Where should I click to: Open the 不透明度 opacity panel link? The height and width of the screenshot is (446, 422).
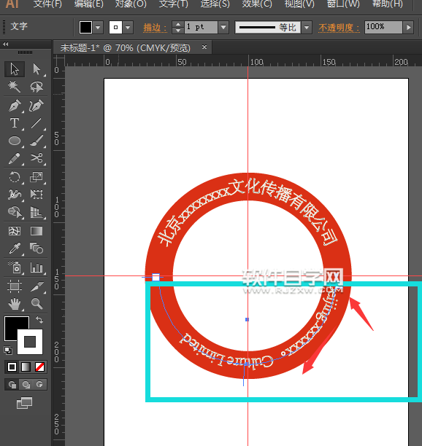339,28
